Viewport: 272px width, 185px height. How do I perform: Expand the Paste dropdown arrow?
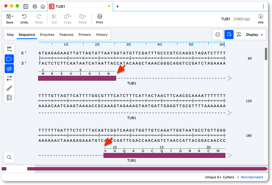pos(85,16)
